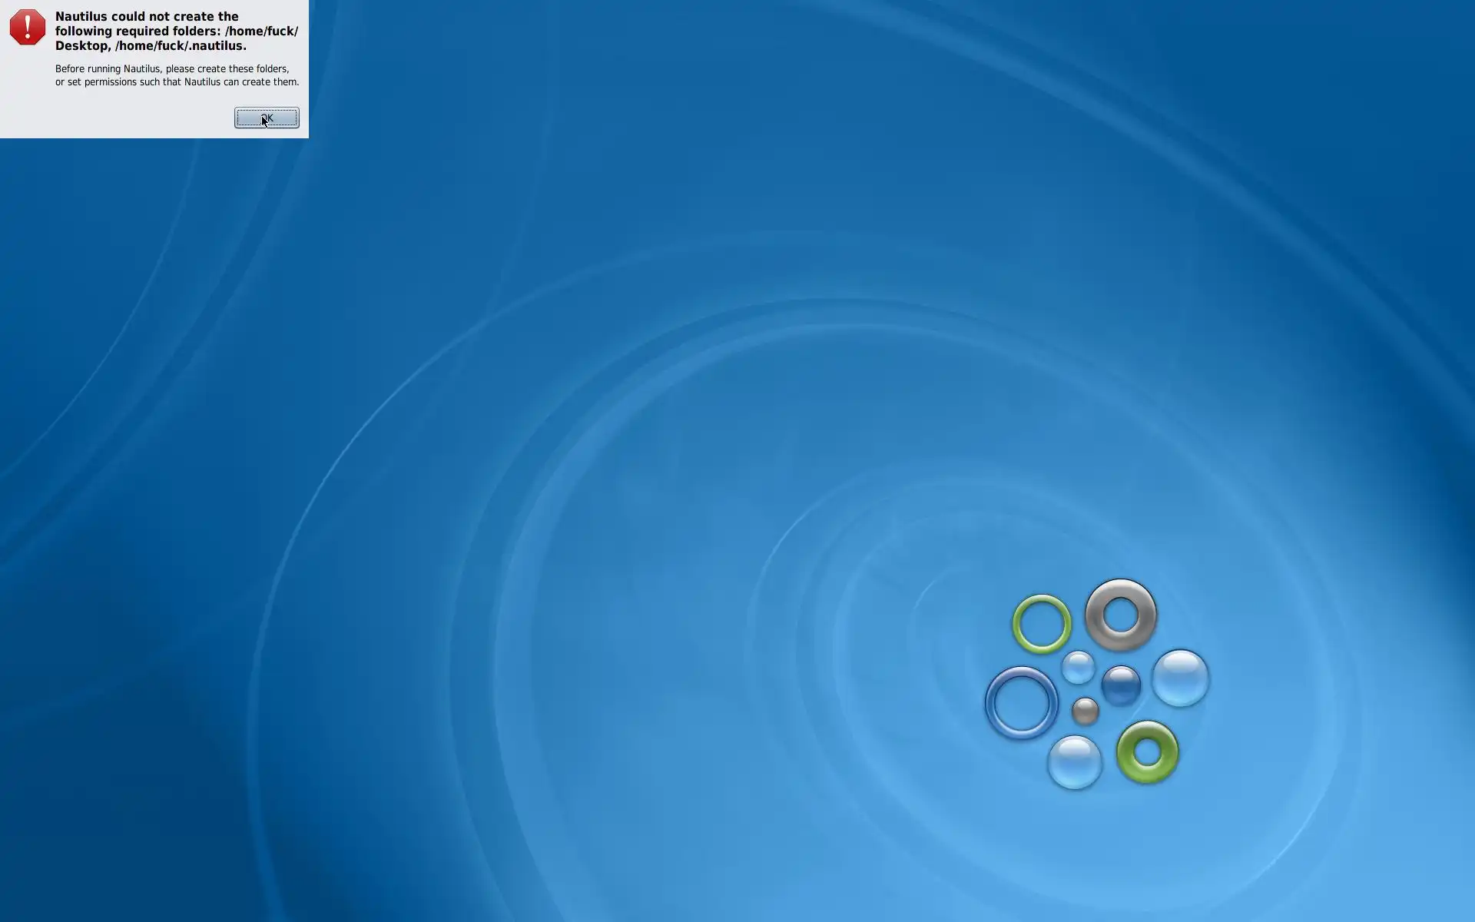Click the red error exclamation icon
Image resolution: width=1475 pixels, height=922 pixels.
pyautogui.click(x=27, y=28)
